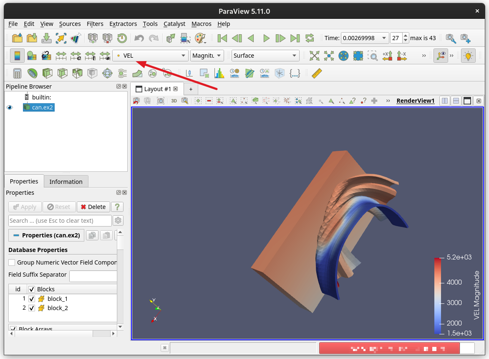Screen dimensions: 489x359
Task: Click the Stream Tracer filter icon
Action: click(122, 74)
